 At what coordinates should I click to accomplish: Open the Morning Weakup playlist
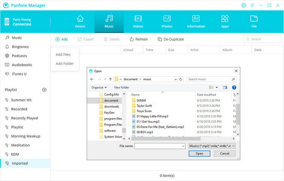(26, 136)
